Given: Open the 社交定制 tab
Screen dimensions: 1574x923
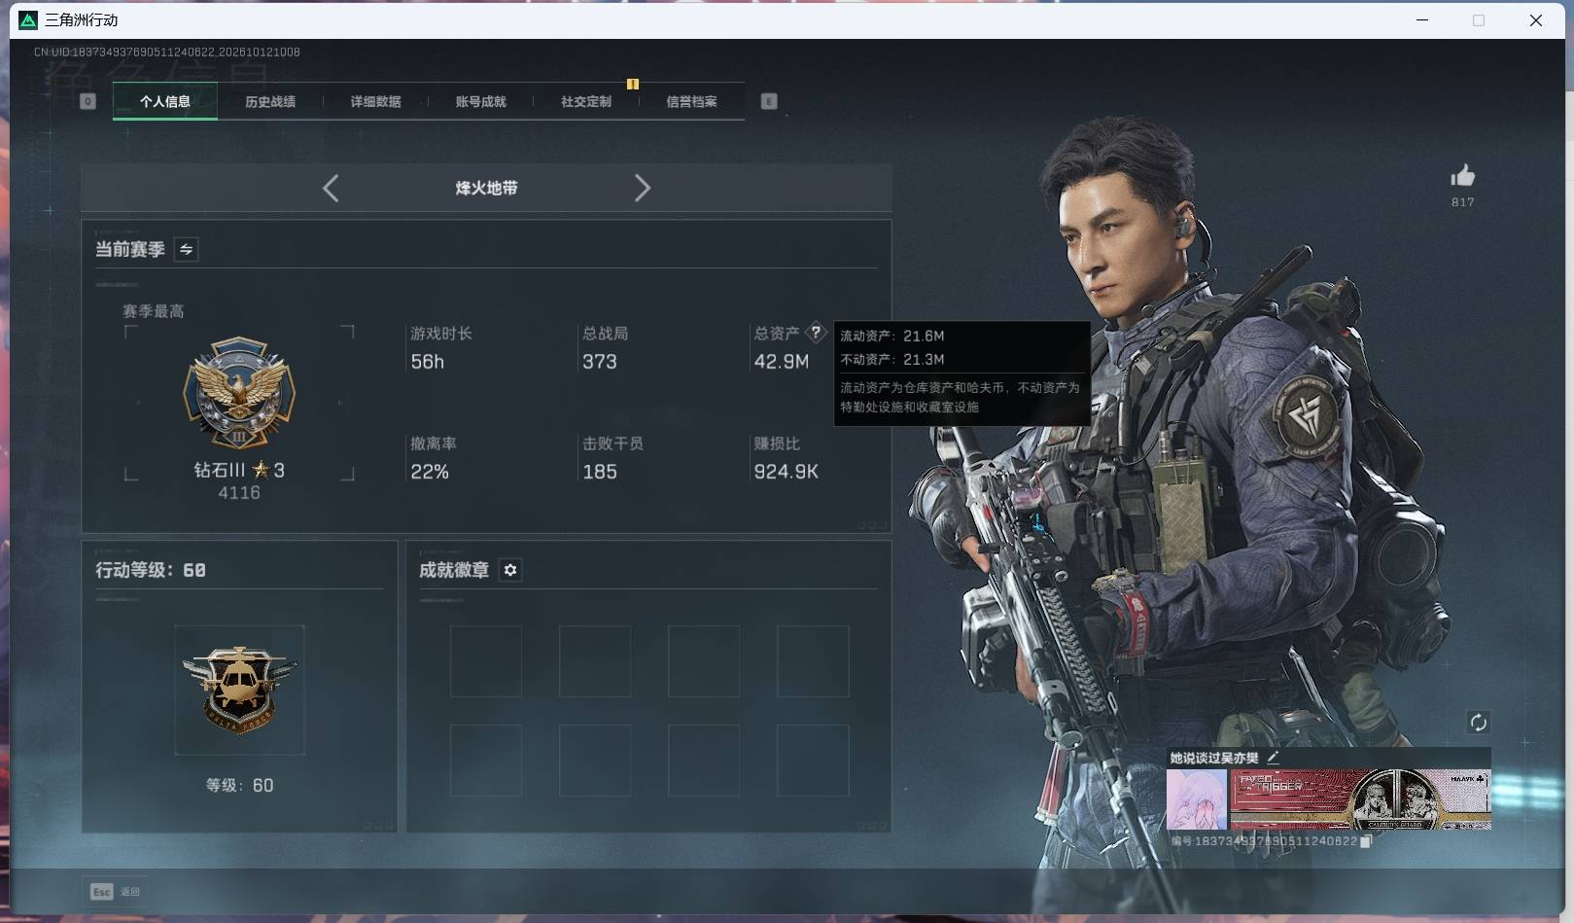Looking at the screenshot, I should (586, 101).
